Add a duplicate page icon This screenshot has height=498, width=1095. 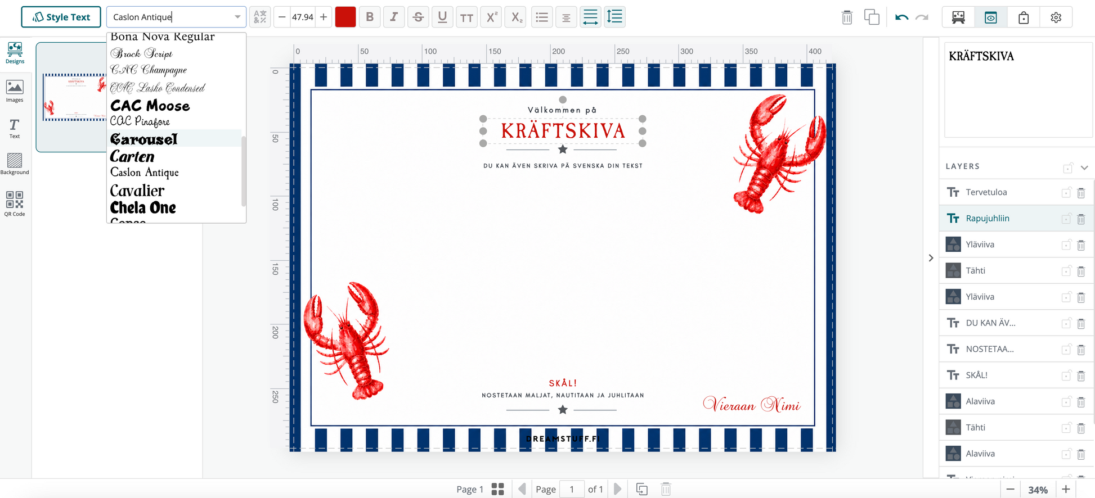click(642, 489)
